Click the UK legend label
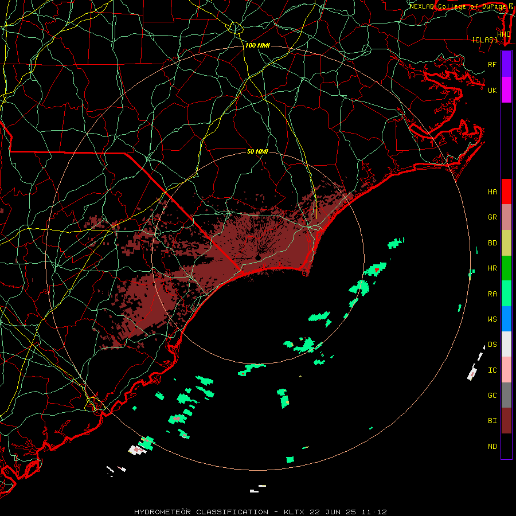This screenshot has height=516, width=516. point(492,90)
